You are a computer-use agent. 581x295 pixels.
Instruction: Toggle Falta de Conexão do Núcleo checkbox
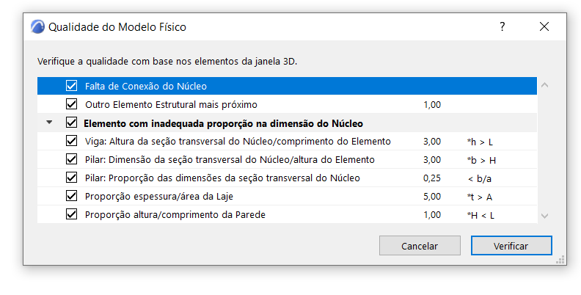click(71, 86)
